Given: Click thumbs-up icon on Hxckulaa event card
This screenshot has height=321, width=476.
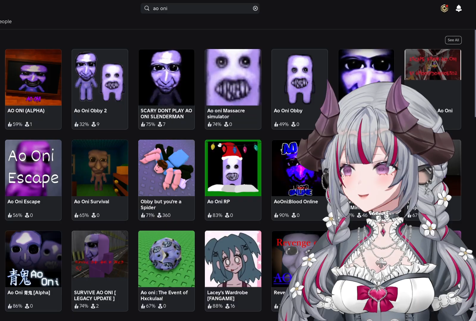Looking at the screenshot, I should point(143,306).
